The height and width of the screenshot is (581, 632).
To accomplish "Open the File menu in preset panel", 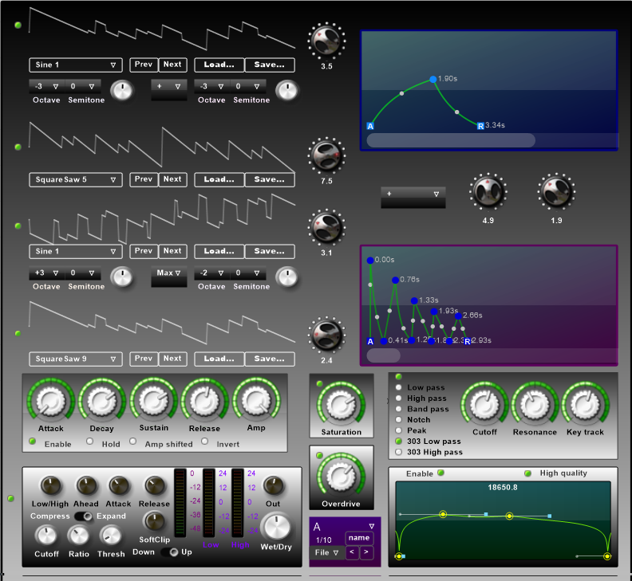I will coord(327,552).
